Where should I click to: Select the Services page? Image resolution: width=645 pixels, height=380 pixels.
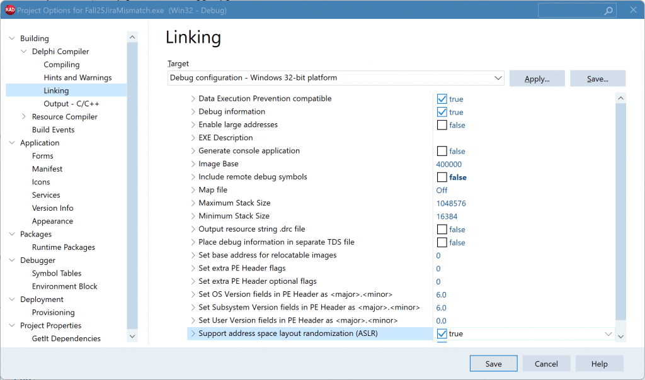(x=46, y=195)
